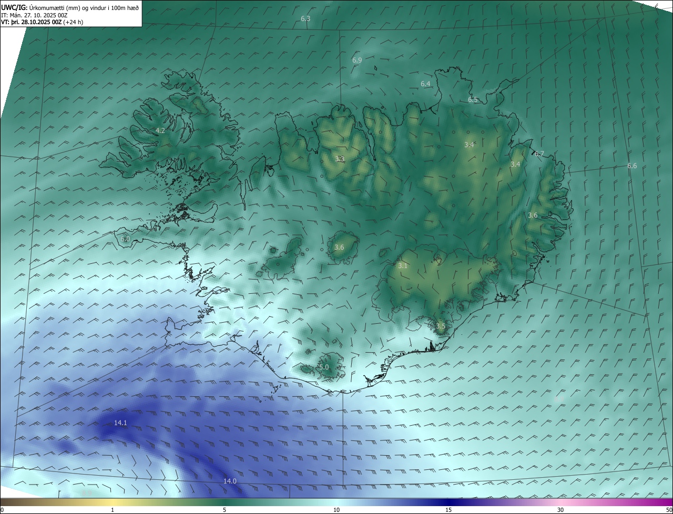
Task: Select the colour scale tick label 15
Action: [x=448, y=510]
